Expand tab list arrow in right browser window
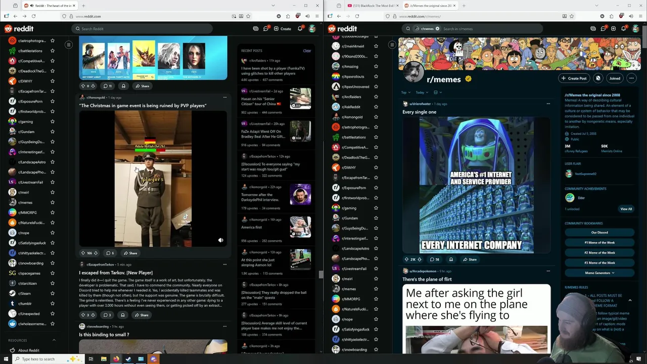The width and height of the screenshot is (647, 364). tap(596, 6)
